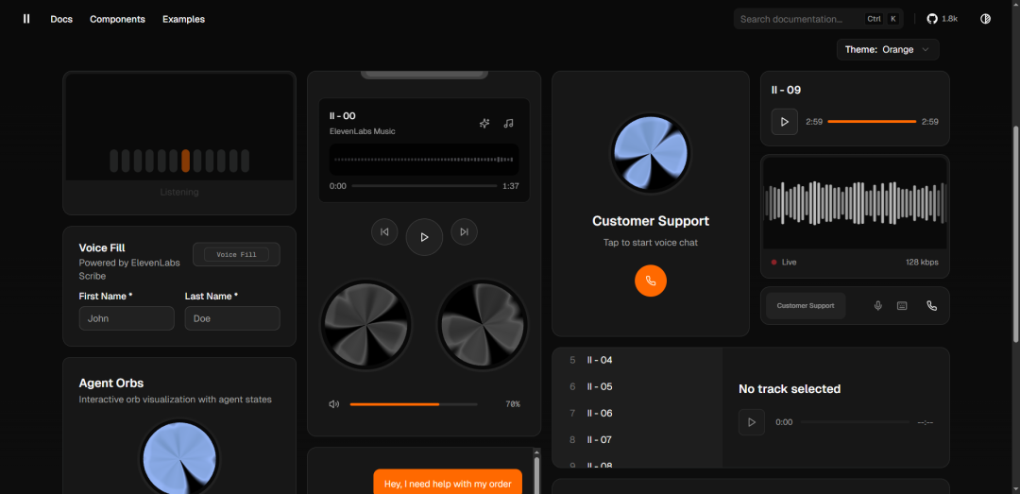Toggle the dark/light theme icon
Image resolution: width=1020 pixels, height=494 pixels.
[985, 19]
